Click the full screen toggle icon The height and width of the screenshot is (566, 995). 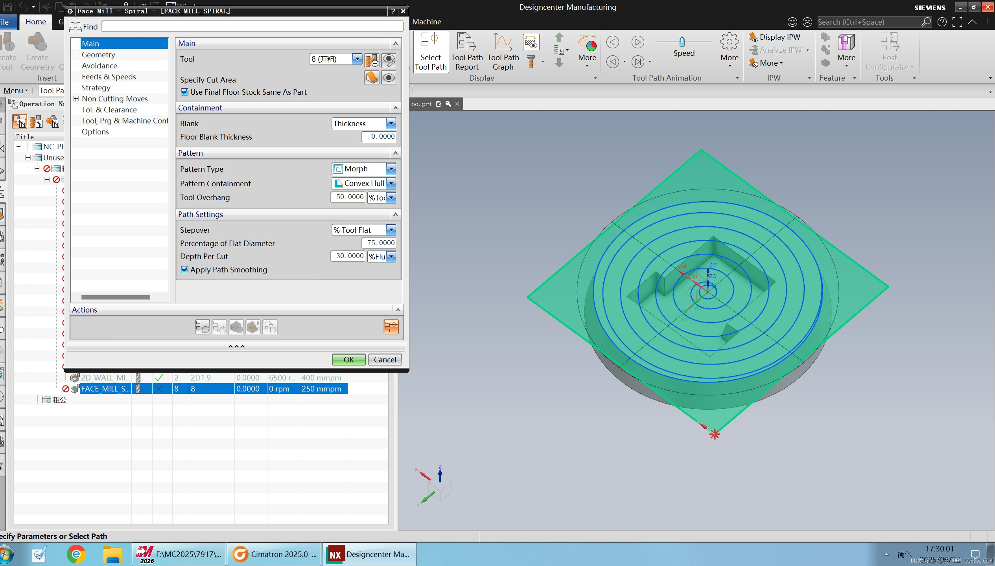pos(957,22)
